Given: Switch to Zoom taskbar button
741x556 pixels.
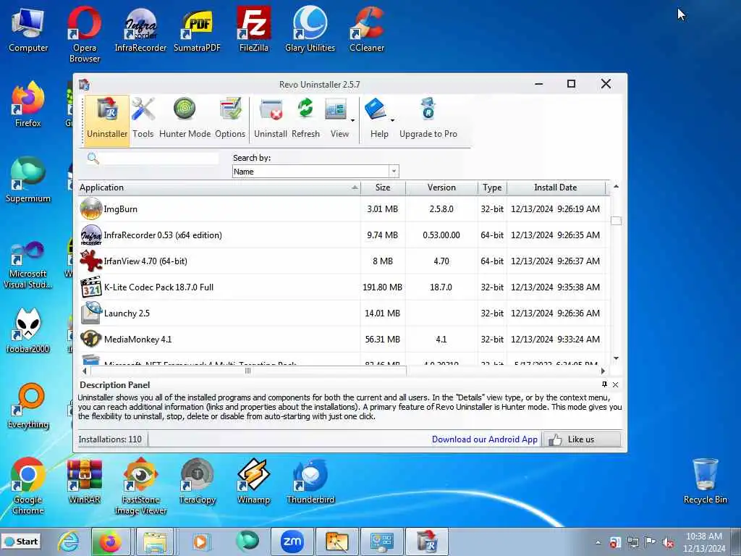Looking at the screenshot, I should tap(292, 542).
